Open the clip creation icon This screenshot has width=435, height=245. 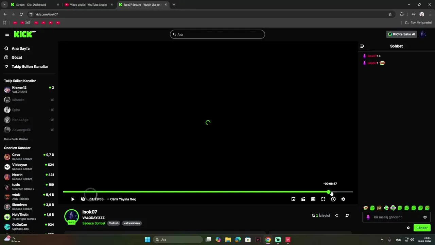pos(303,199)
